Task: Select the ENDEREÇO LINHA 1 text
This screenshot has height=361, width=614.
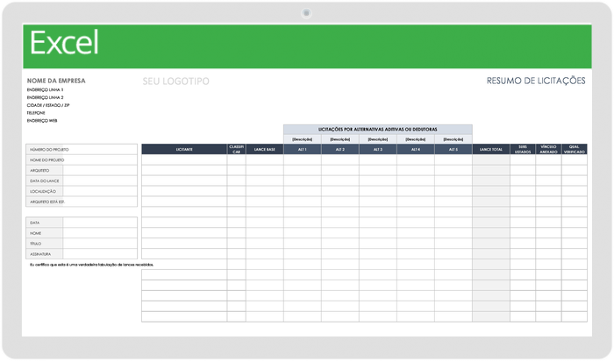Action: point(45,90)
